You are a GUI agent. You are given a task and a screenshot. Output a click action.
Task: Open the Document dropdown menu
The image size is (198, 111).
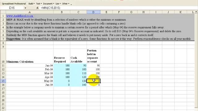pyautogui.click(x=49, y=4)
